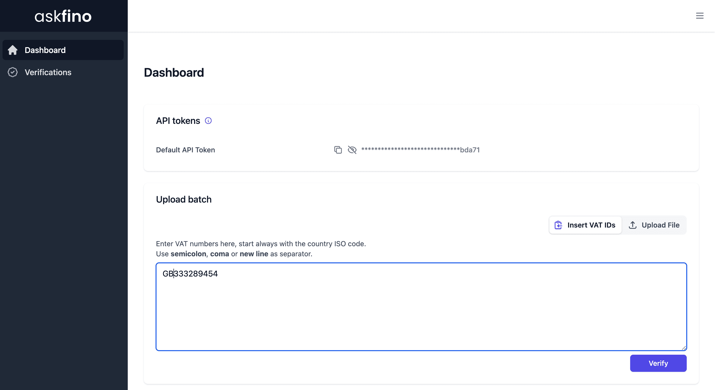The height and width of the screenshot is (390, 715).
Task: Click the masked API token value
Action: pyautogui.click(x=420, y=150)
